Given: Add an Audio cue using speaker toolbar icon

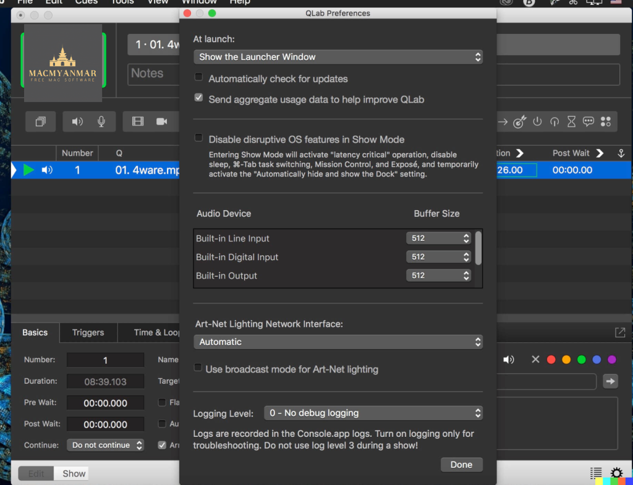Looking at the screenshot, I should click(77, 122).
